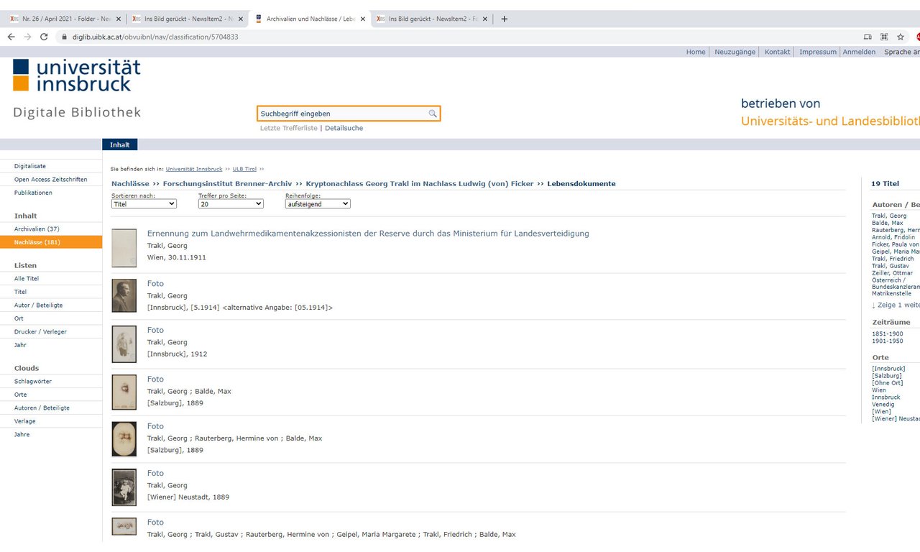
Task: Click the Kryptonachlass Georg Trakl breadcrumb
Action: pos(420,184)
